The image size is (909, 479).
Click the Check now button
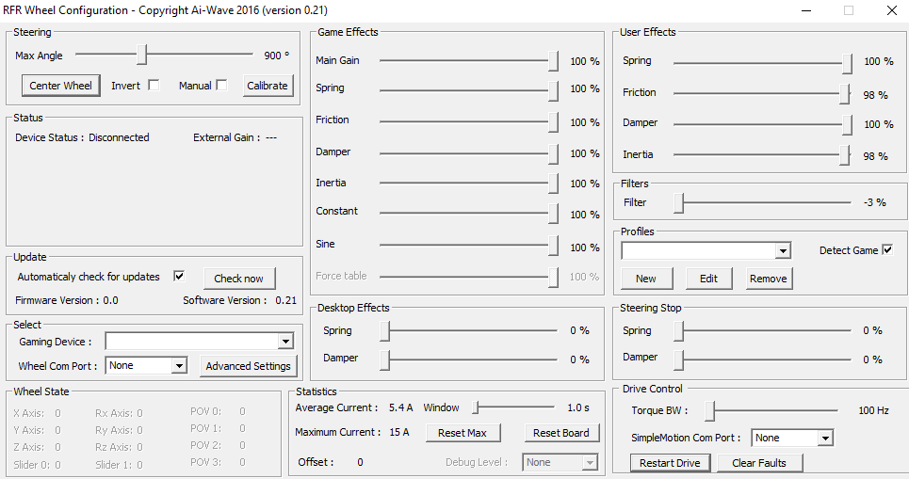point(238,279)
